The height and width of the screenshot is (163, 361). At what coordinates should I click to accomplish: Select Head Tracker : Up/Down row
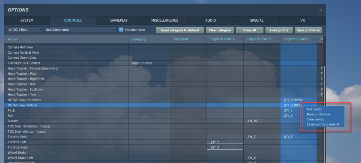(x=164, y=89)
